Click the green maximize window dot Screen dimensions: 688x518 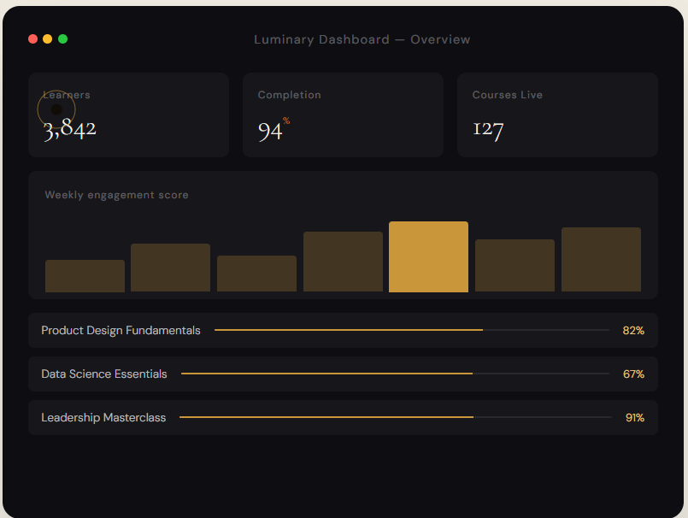(x=62, y=39)
